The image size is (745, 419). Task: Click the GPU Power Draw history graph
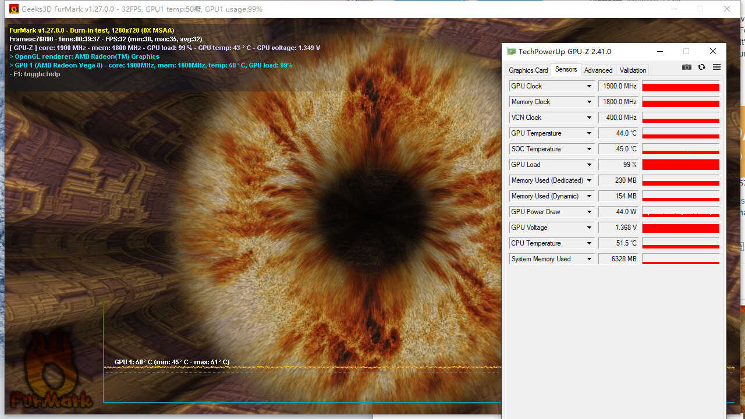[681, 212]
